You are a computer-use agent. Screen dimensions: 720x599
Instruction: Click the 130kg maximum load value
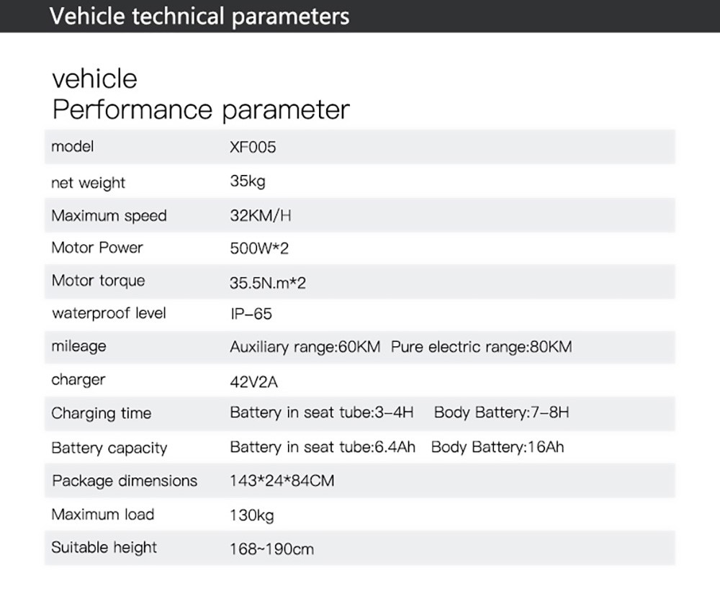point(252,515)
